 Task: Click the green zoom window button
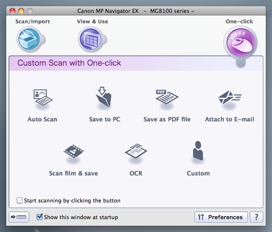30,11
